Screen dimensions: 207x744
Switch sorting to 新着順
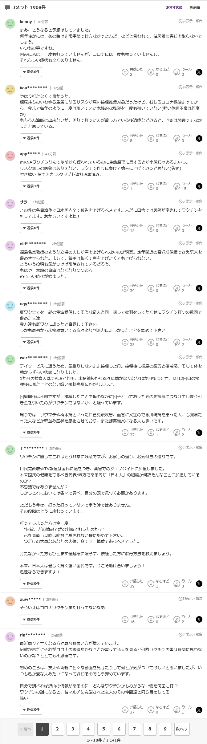pos(195,7)
